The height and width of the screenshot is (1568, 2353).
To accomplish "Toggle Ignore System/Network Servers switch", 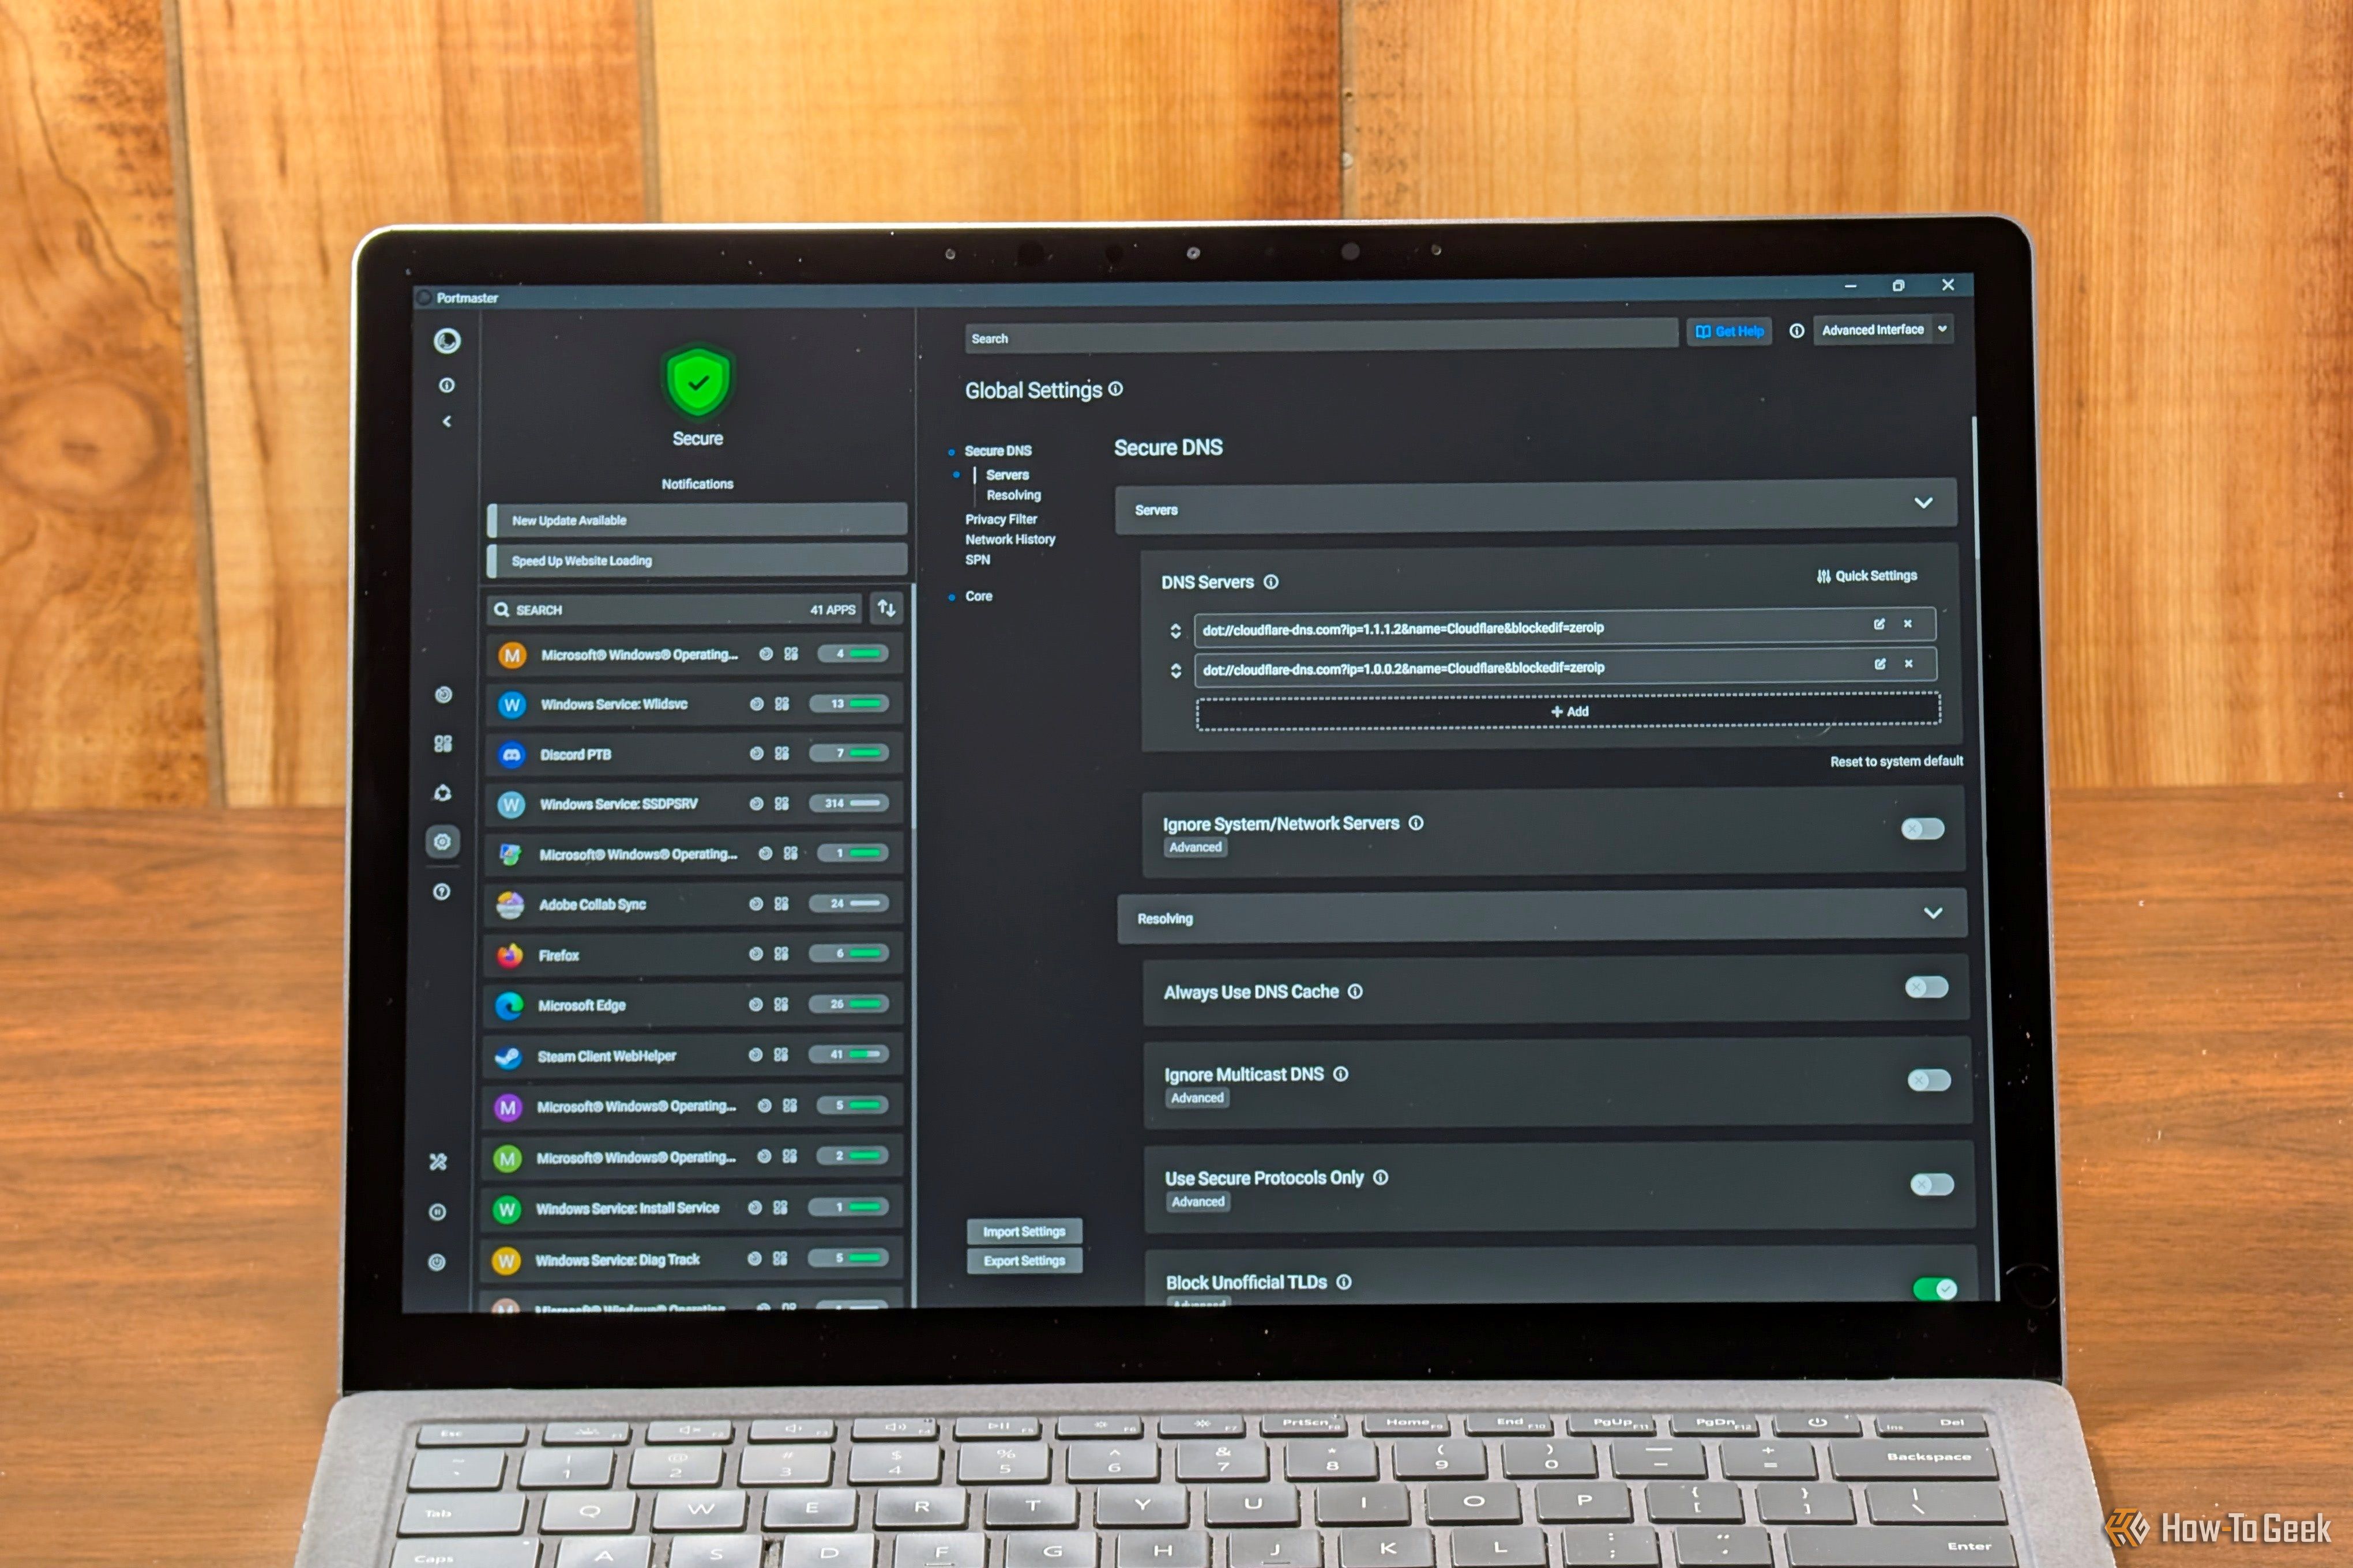I will coord(1923,829).
